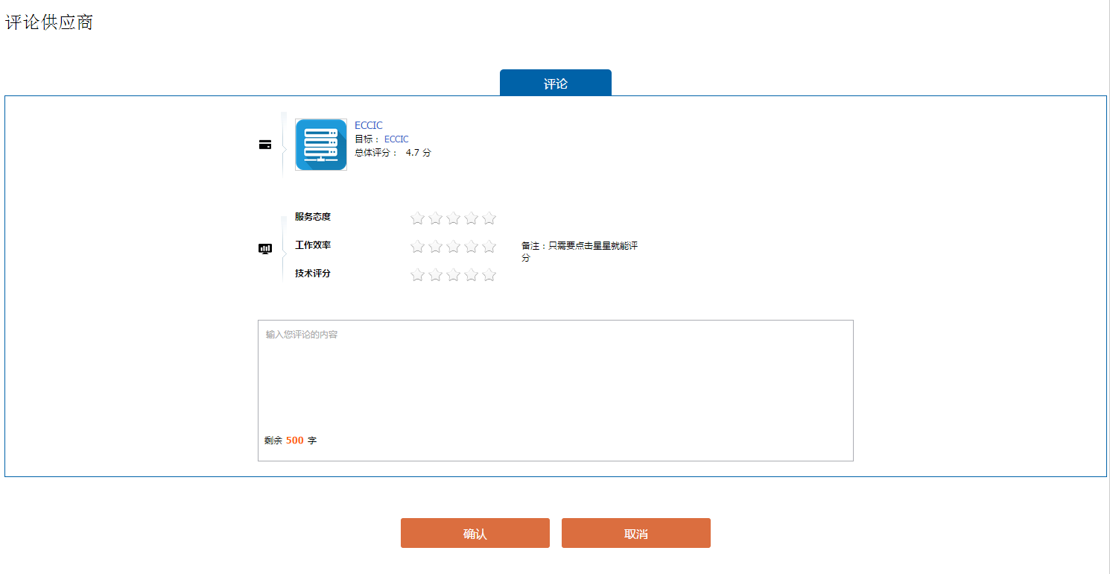This screenshot has width=1110, height=574.
Task: Click the ECCIC server logo image
Action: tap(321, 145)
